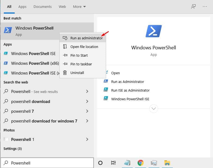Click Powershell - See web results row
Viewport: 213px width, 168px height.
[47, 92]
